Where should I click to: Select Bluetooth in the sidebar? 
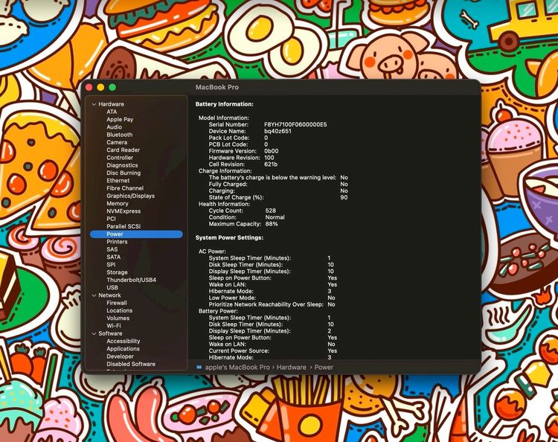point(119,135)
